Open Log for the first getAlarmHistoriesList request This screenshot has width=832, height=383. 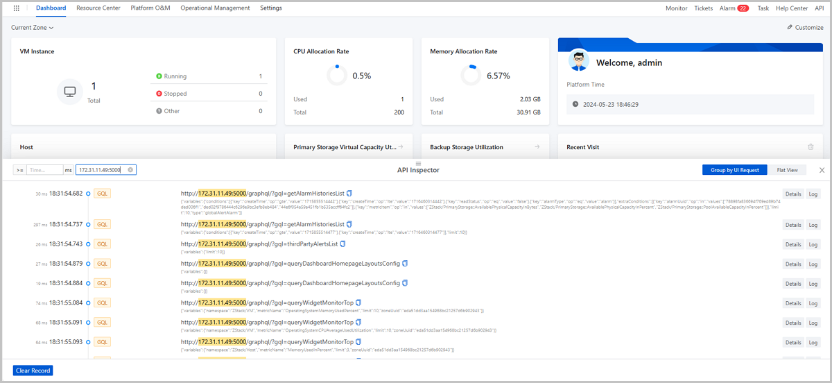click(813, 194)
